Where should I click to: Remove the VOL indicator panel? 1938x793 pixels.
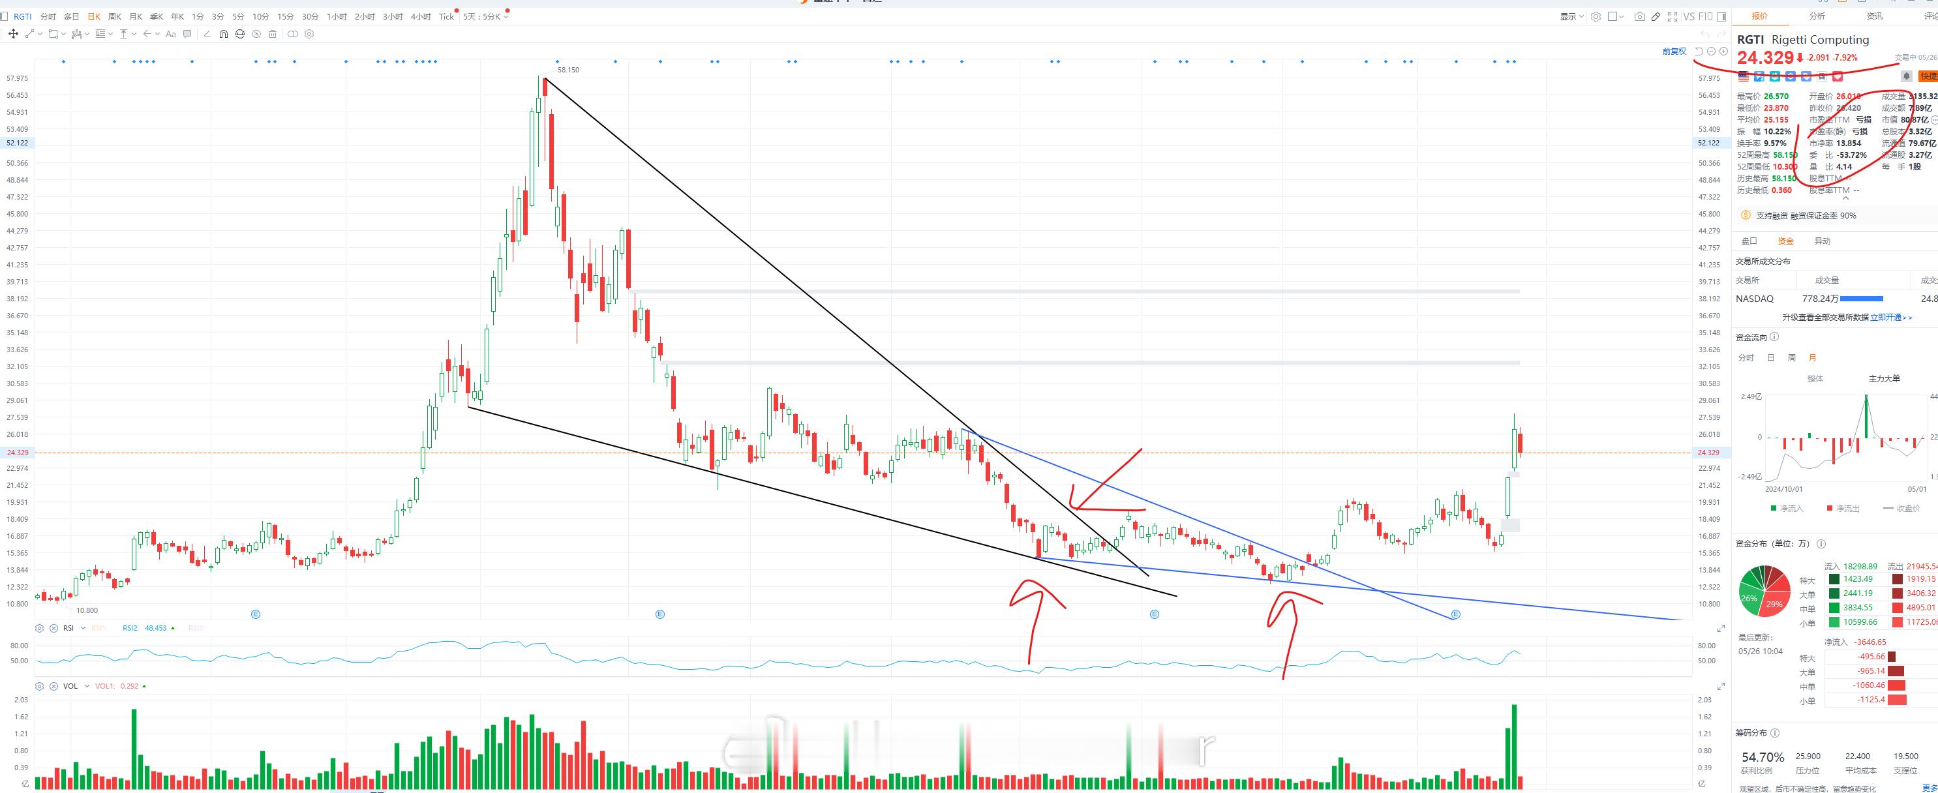pyautogui.click(x=53, y=686)
